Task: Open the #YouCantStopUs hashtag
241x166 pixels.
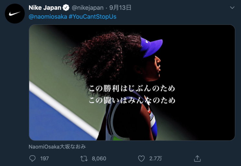Action: coord(93,17)
